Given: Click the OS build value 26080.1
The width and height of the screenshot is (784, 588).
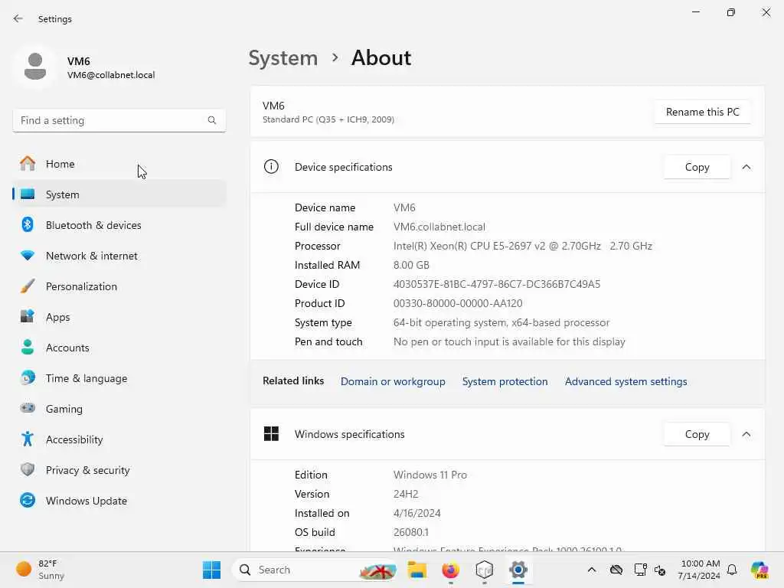Looking at the screenshot, I should click(411, 532).
